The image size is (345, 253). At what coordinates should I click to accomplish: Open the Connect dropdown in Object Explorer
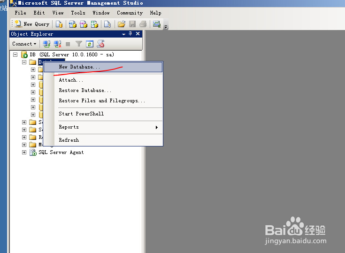click(x=24, y=44)
